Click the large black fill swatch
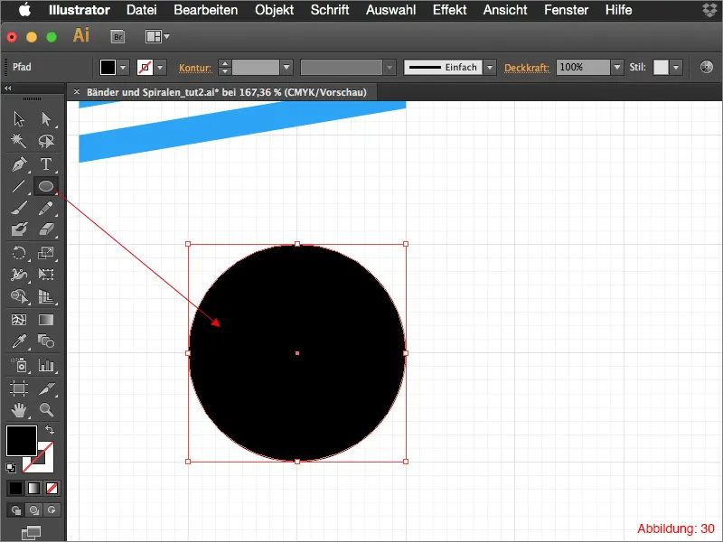 tap(22, 441)
